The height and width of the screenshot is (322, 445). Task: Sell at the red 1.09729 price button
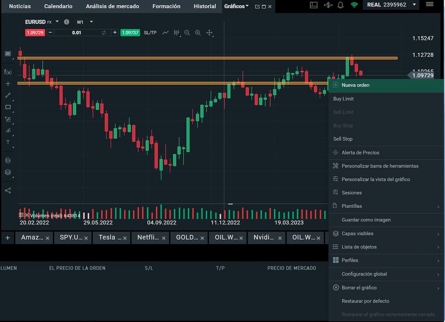coord(35,33)
